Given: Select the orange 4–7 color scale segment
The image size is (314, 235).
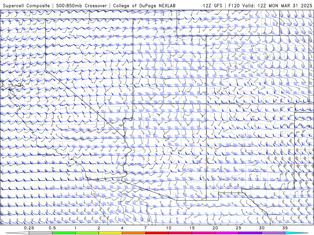Looking at the screenshot, I should (133, 233).
